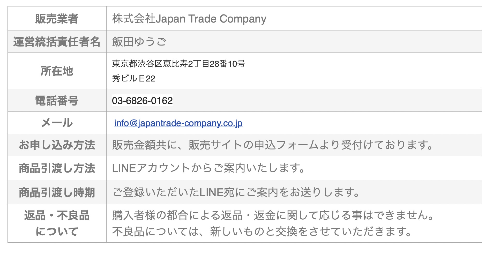Click the phone number 03-6826-0162
Screen dimensions: 492x254
pos(142,101)
